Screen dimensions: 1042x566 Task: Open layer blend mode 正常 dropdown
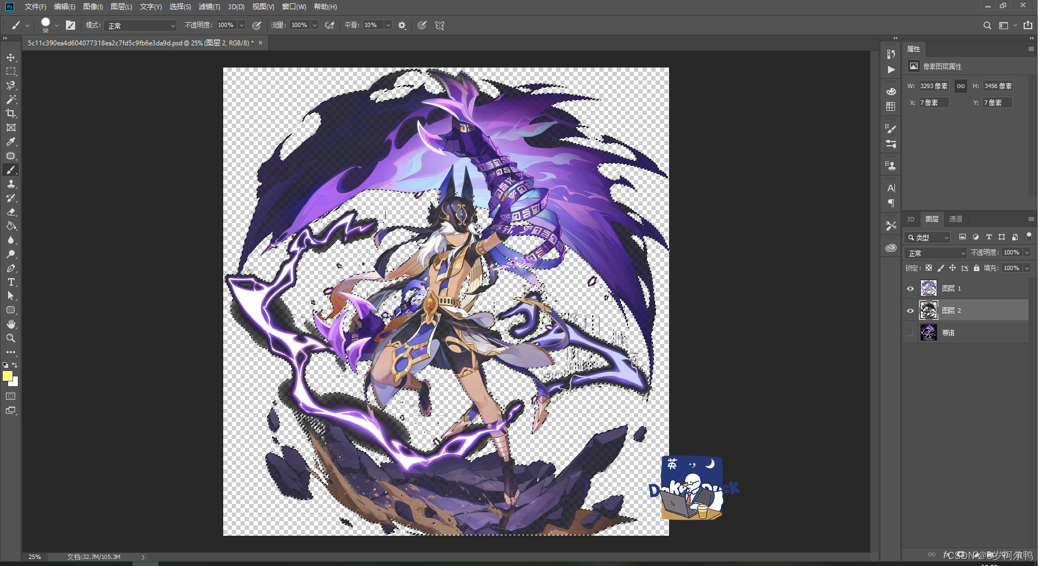pos(936,253)
